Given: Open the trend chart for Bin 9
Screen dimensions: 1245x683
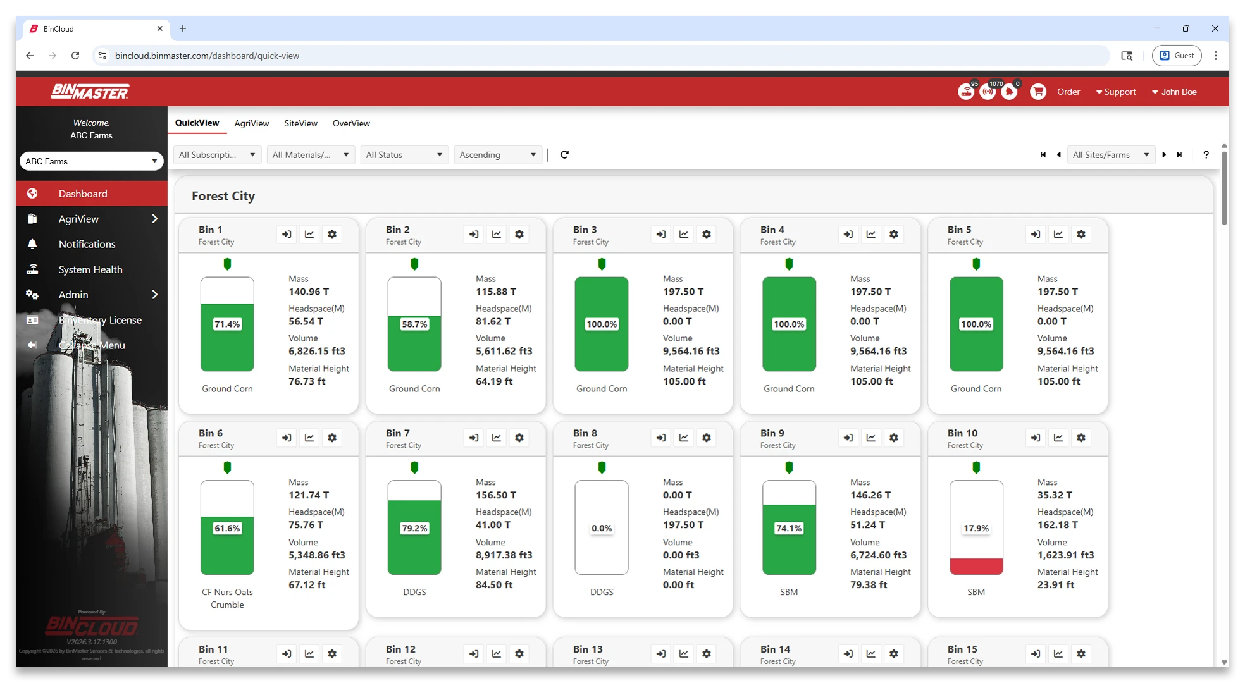Looking at the screenshot, I should (871, 438).
